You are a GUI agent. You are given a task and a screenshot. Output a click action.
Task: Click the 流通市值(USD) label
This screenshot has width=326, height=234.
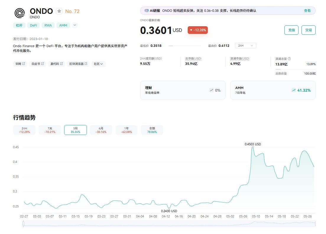coord(240,59)
